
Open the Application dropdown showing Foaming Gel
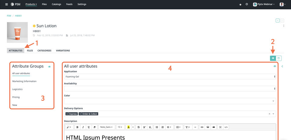[170, 76]
